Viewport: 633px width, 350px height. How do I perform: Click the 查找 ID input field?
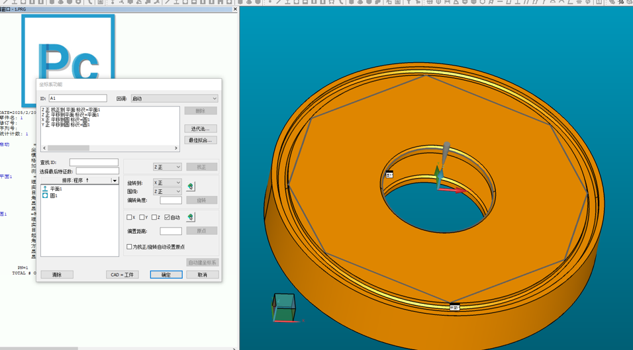pyautogui.click(x=93, y=162)
